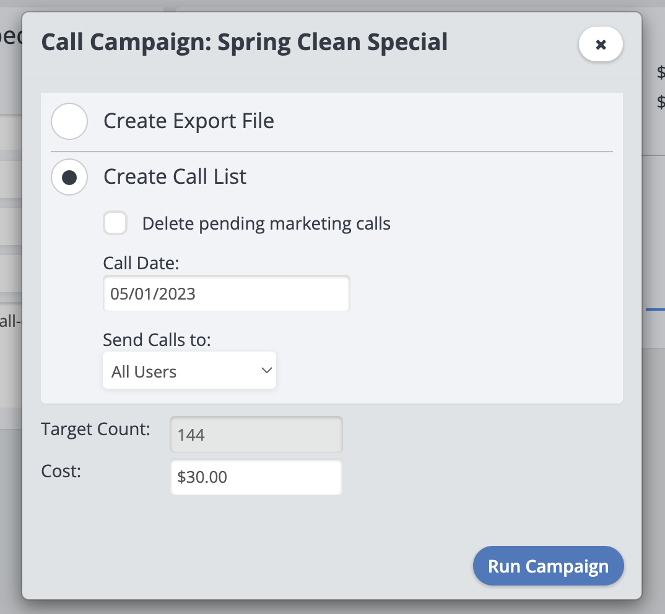
Task: Click the Send Calls to: label
Action: click(157, 340)
